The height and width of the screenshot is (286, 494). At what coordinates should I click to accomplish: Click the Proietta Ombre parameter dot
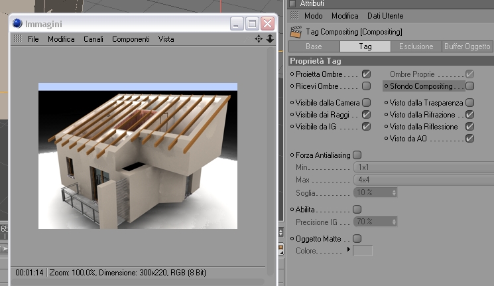pos(292,74)
